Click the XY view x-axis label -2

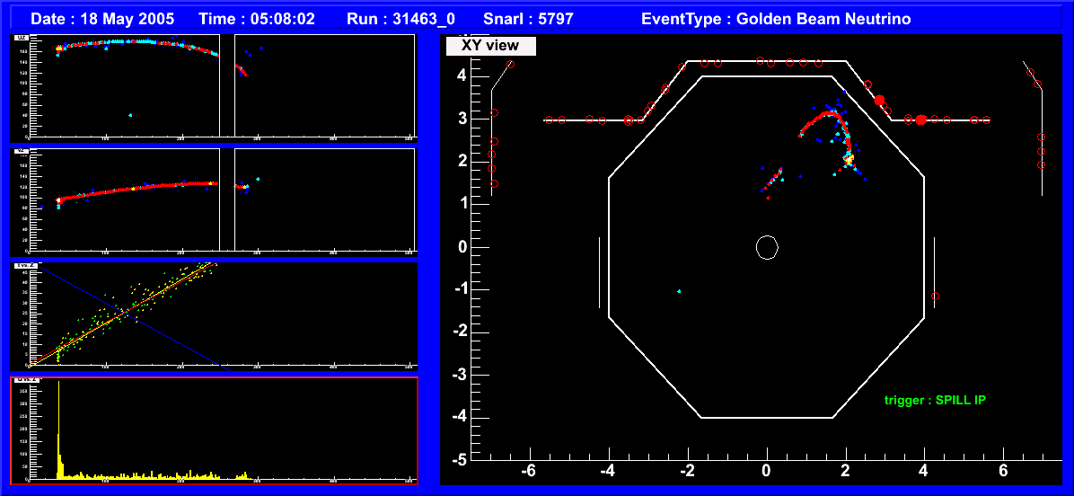pyautogui.click(x=686, y=472)
